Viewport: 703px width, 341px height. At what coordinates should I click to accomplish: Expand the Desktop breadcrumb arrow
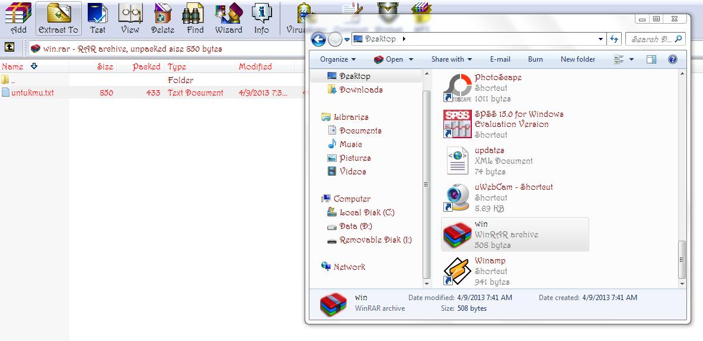pos(404,39)
